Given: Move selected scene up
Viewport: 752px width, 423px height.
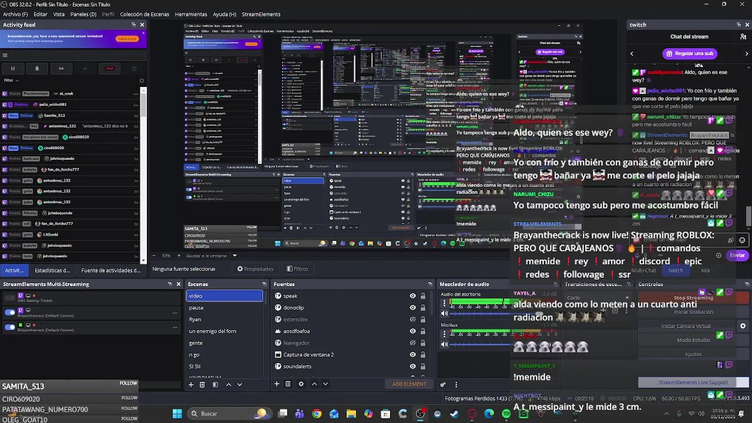Looking at the screenshot, I should 229,384.
